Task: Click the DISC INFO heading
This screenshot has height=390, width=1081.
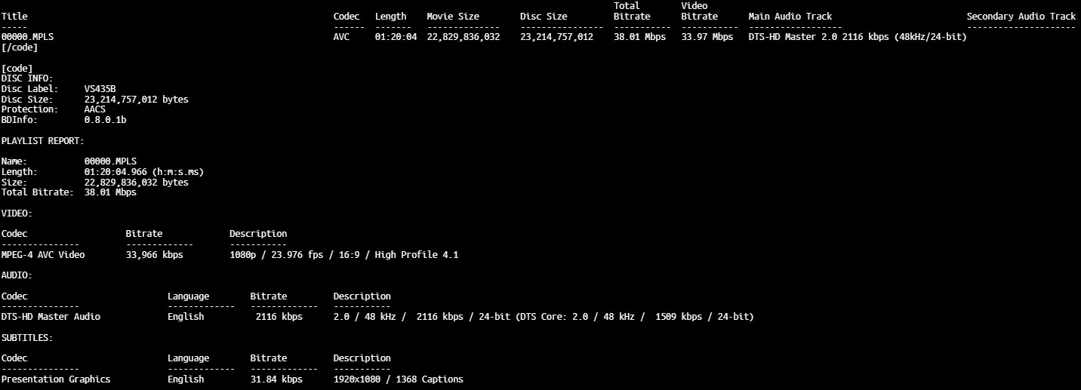Action: (x=27, y=78)
